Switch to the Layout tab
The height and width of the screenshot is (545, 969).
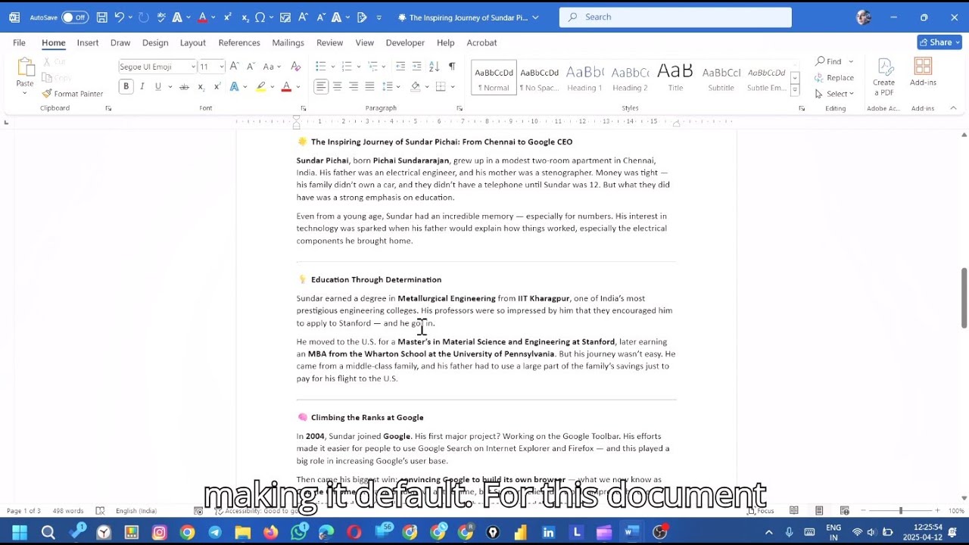pyautogui.click(x=193, y=42)
